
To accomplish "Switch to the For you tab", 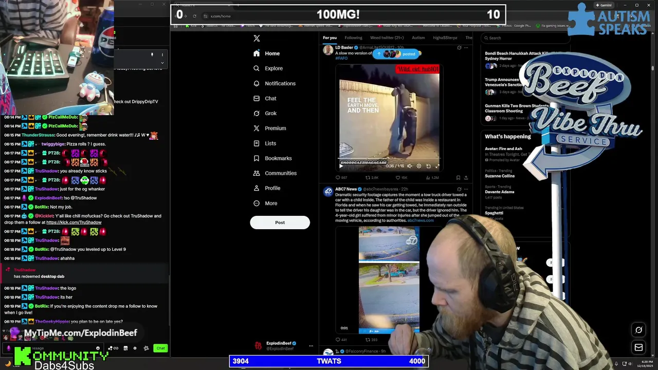I will click(330, 38).
